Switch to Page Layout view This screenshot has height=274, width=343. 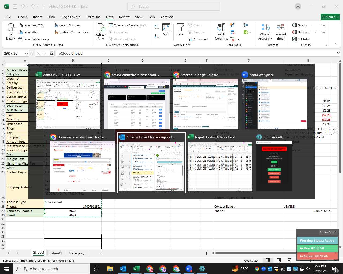278,260
